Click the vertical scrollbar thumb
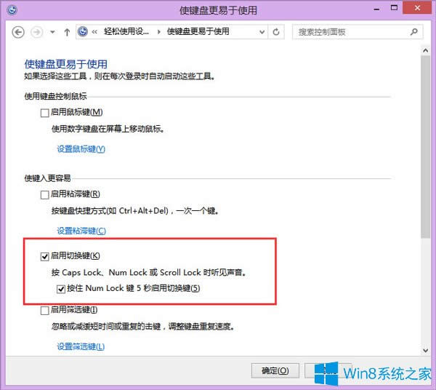This screenshot has height=390, width=436. (425, 147)
